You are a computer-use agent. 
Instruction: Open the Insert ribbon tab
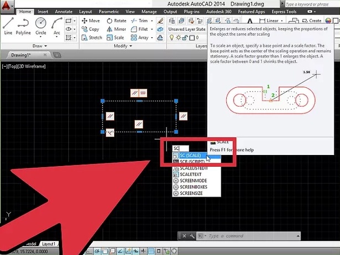coord(43,12)
